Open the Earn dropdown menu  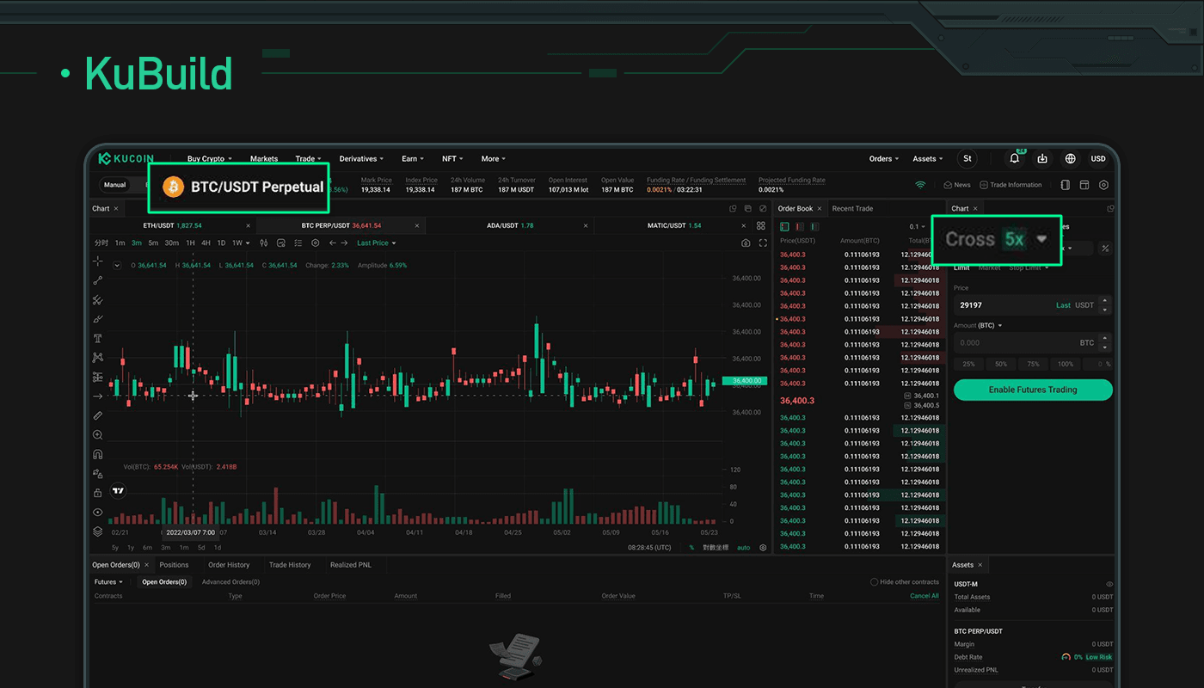(x=413, y=159)
